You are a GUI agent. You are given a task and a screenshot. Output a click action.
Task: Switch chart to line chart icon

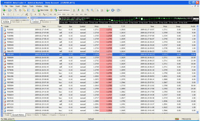click(x=83, y=10)
